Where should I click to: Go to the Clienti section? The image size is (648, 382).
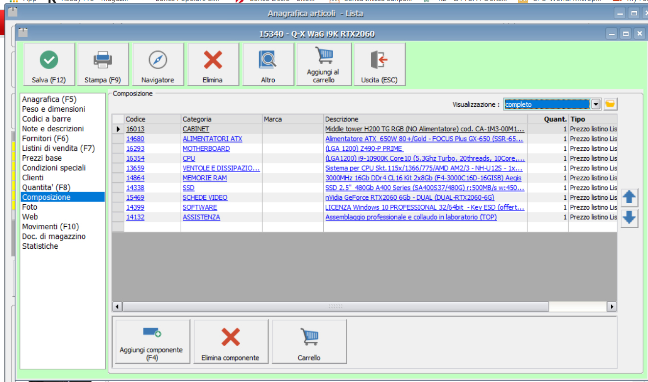click(33, 178)
